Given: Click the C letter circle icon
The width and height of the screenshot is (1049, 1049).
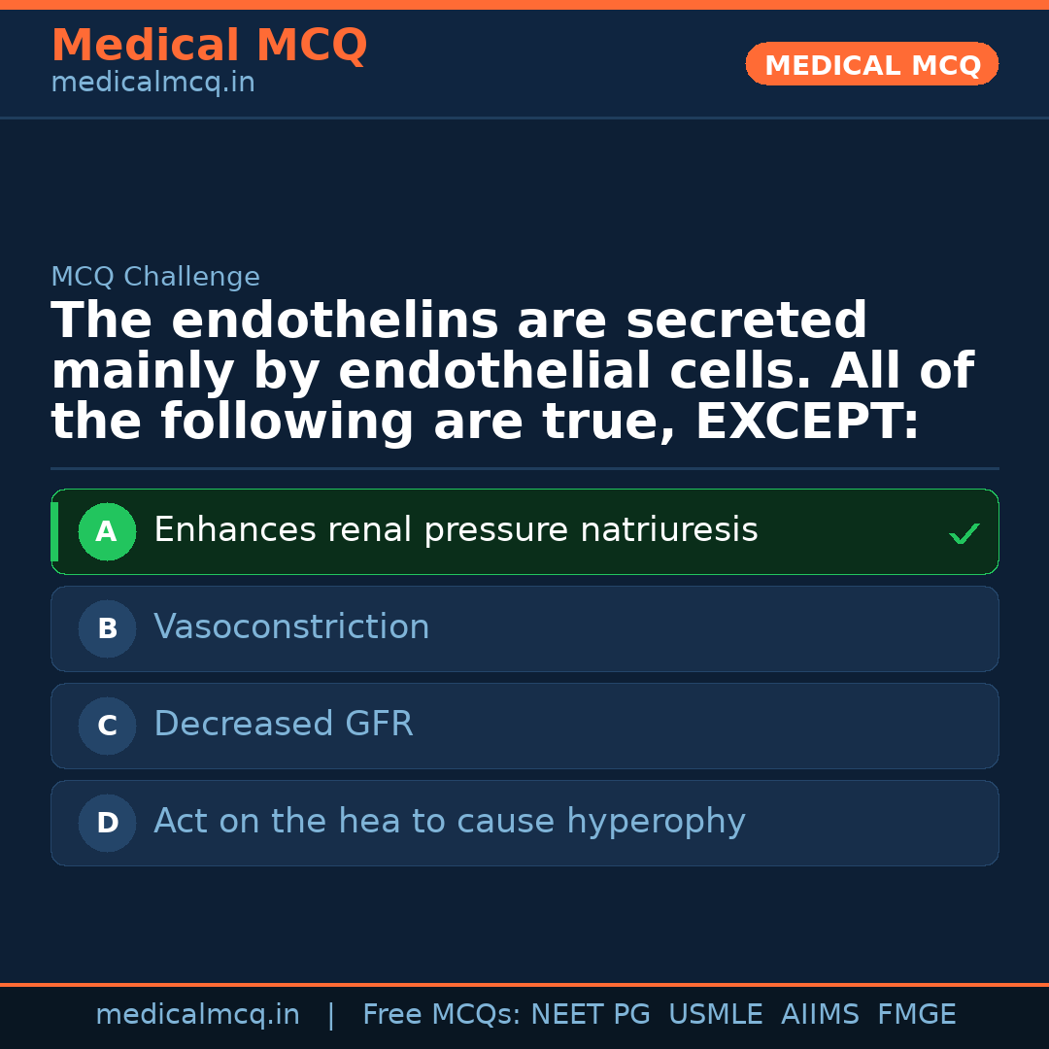Looking at the screenshot, I should tap(107, 726).
